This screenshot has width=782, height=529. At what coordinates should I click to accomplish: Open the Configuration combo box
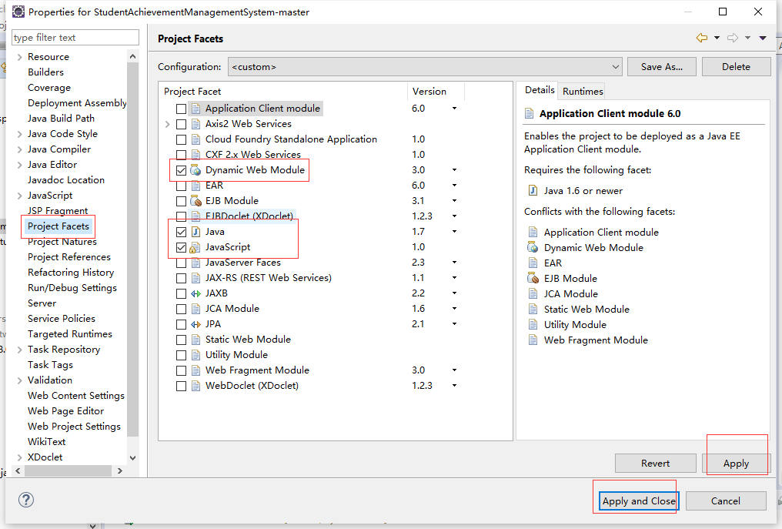coord(425,67)
